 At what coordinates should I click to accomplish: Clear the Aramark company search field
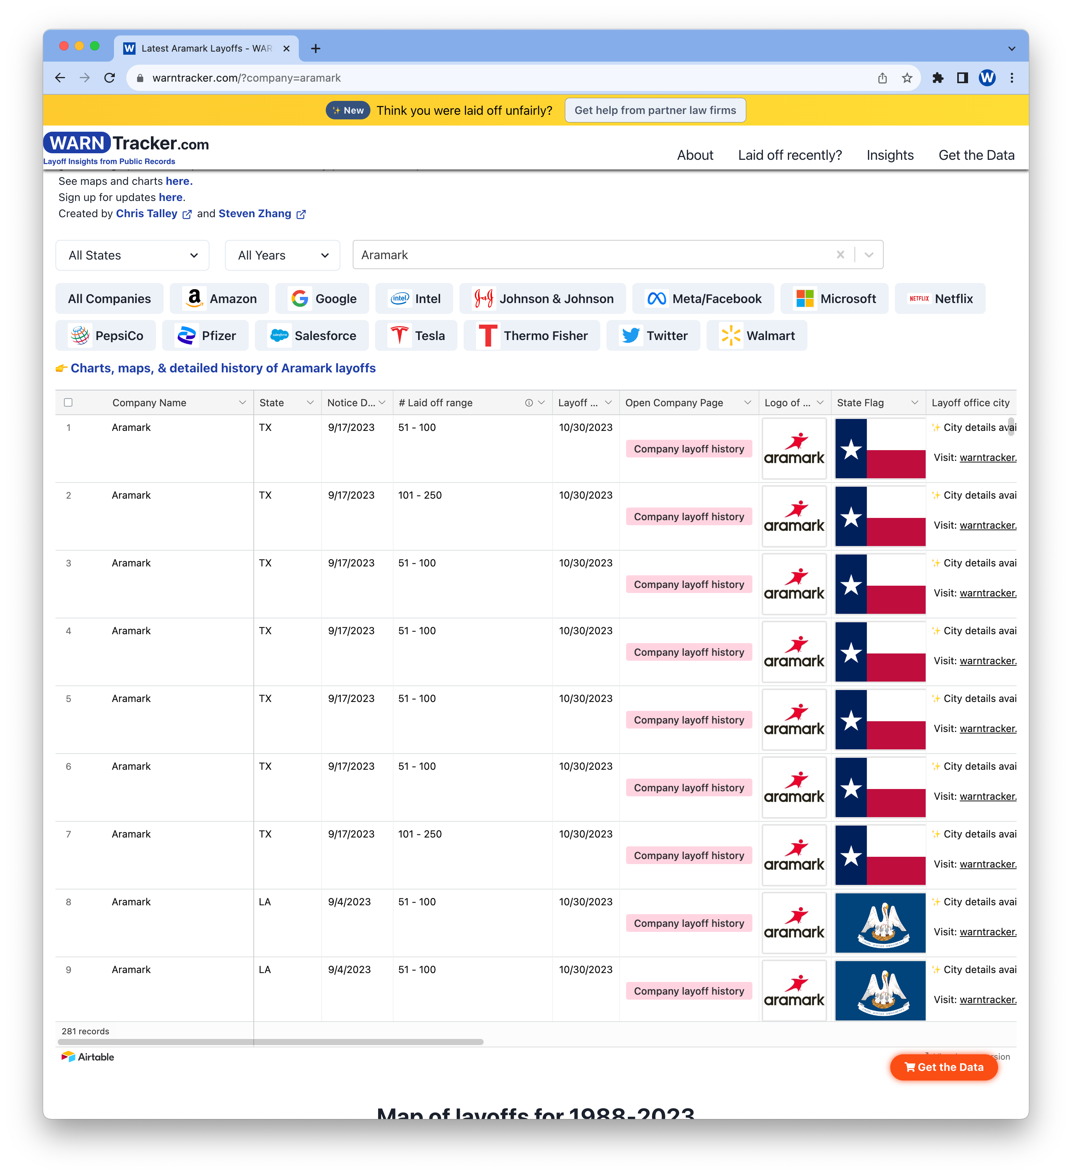coord(841,254)
